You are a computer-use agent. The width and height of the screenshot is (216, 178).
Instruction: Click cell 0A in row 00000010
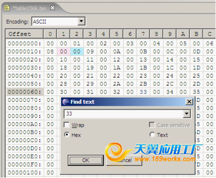(x=116, y=51)
